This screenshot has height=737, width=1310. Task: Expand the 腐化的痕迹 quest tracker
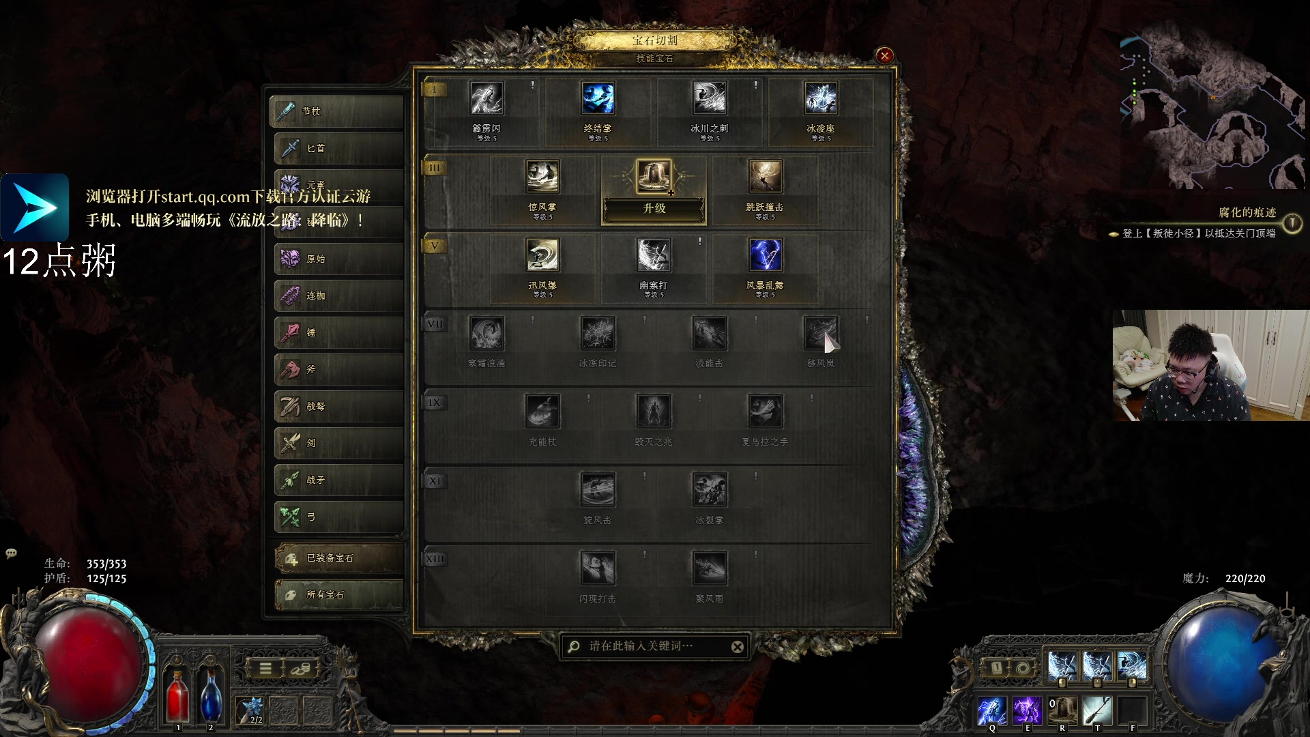(1292, 223)
